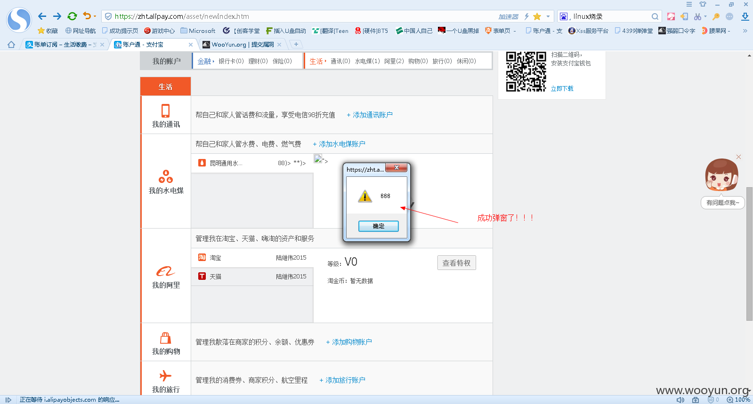The width and height of the screenshot is (753, 404).
Task: Open the 网址导航 bookmark
Action: click(81, 31)
